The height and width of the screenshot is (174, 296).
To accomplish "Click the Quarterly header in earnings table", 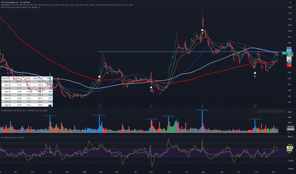I will [6, 78].
